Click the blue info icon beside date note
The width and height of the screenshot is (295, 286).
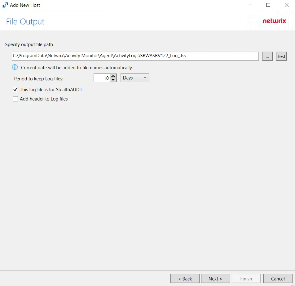click(15, 67)
